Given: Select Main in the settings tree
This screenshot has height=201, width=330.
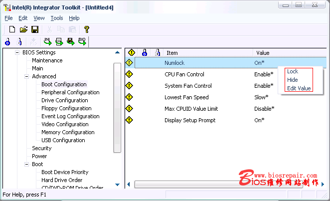Looking at the screenshot, I should tap(37, 68).
